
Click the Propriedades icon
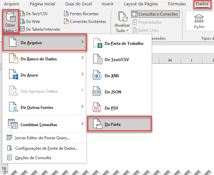click(x=135, y=22)
